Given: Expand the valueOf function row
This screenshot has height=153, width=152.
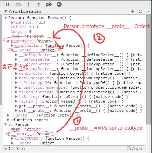Looking at the screenshot, I should click(16, 101).
